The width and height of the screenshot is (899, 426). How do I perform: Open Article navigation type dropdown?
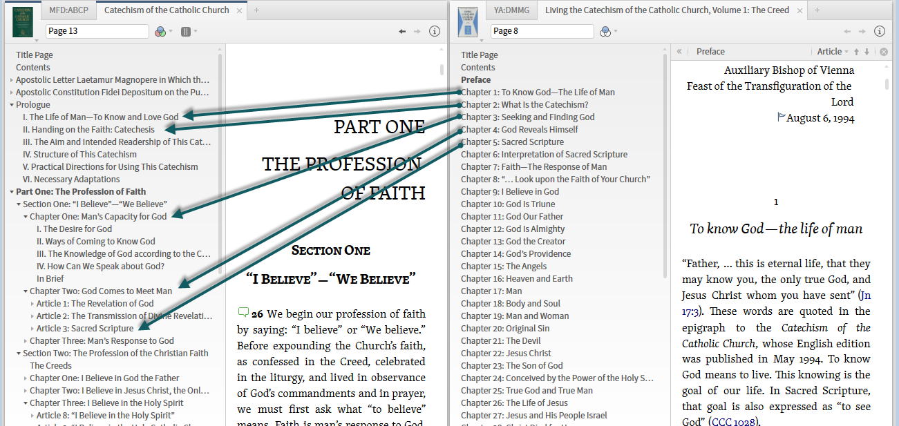833,51
